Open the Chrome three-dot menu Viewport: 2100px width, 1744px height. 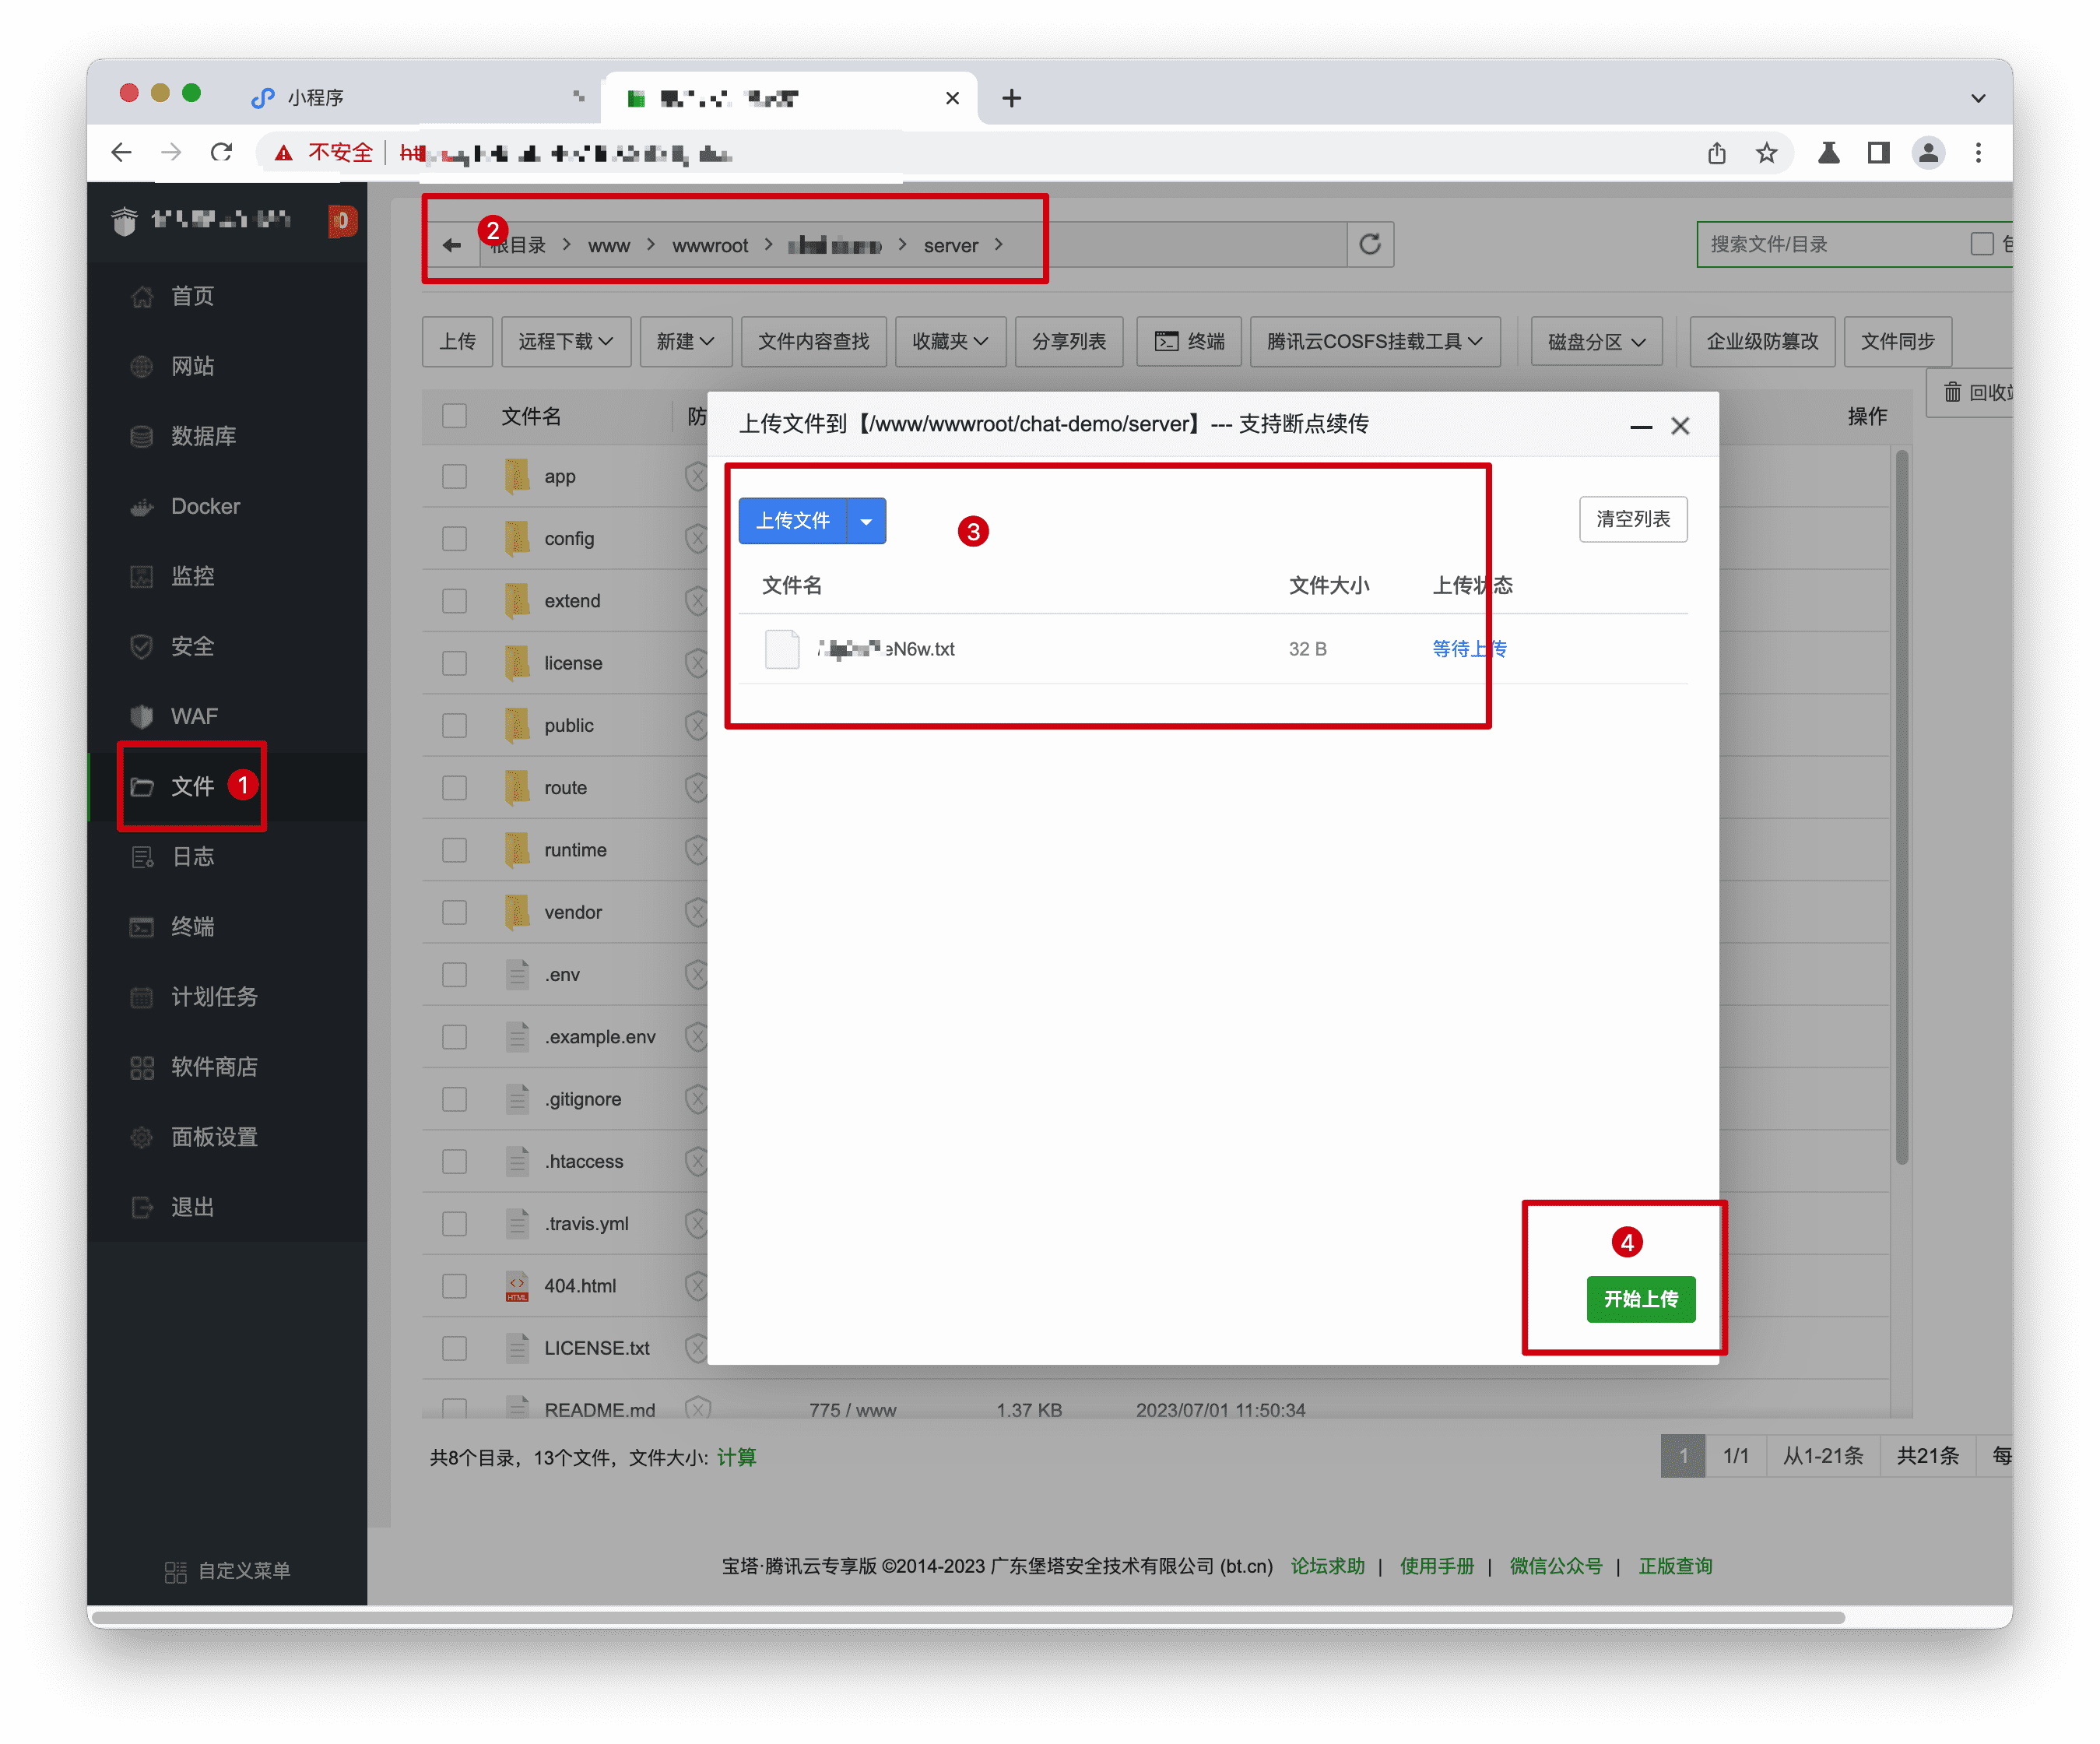(1978, 152)
